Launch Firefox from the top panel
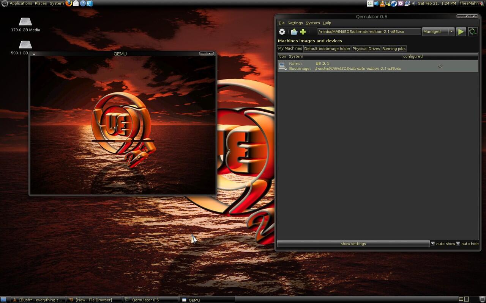The height and width of the screenshot is (303, 486). coord(69,3)
